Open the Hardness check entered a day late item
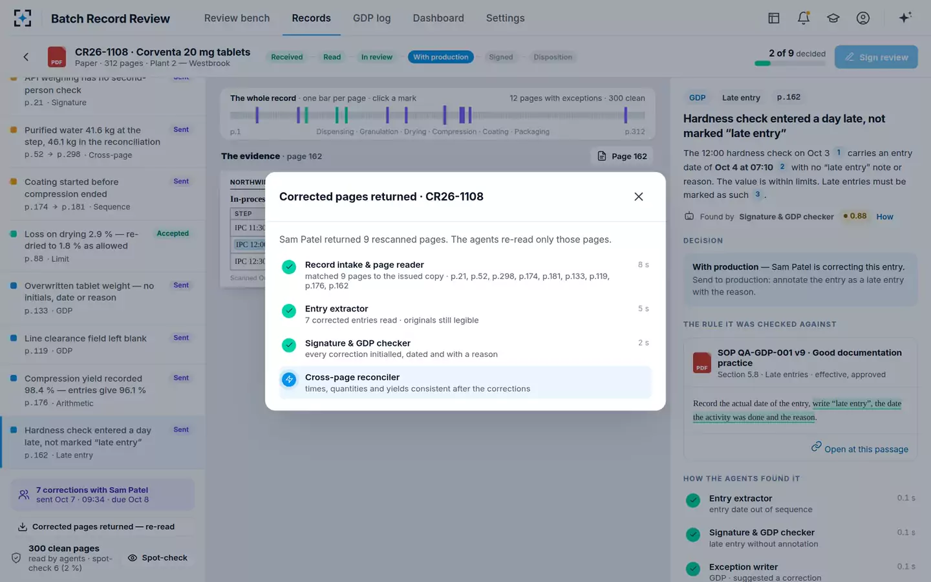This screenshot has width=931, height=582. coord(103,442)
